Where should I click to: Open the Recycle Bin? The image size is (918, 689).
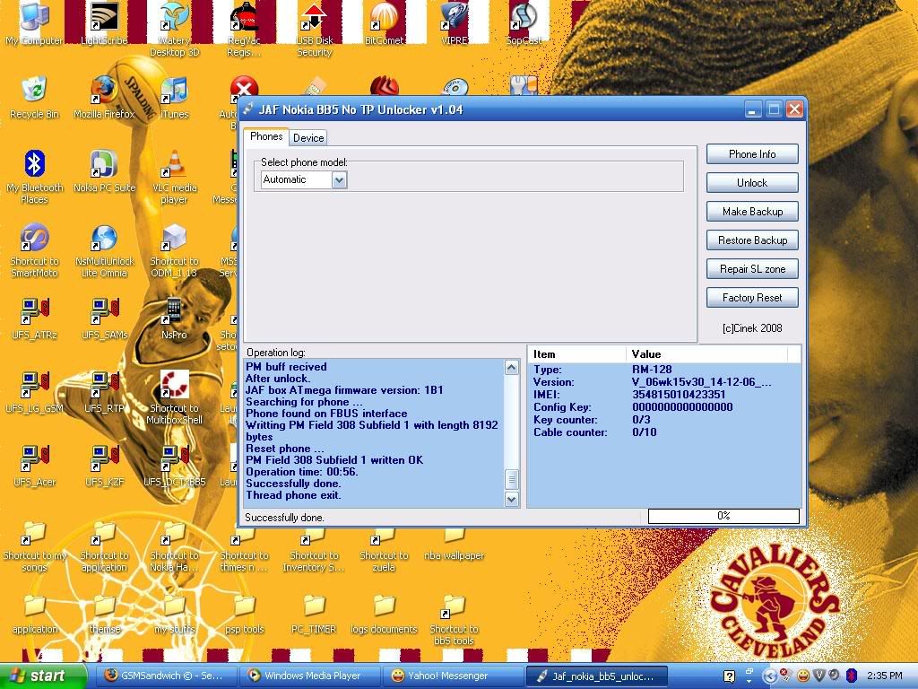click(x=34, y=92)
